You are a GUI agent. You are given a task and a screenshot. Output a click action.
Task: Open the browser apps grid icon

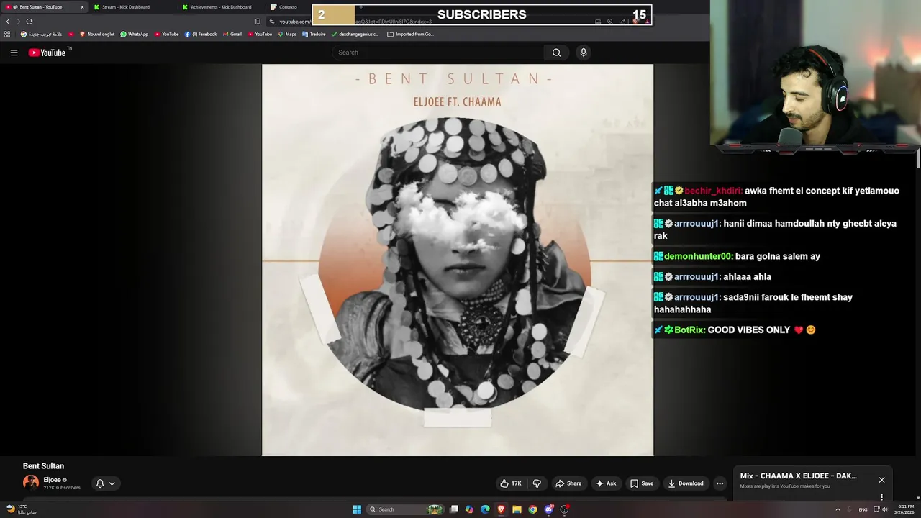tap(7, 34)
